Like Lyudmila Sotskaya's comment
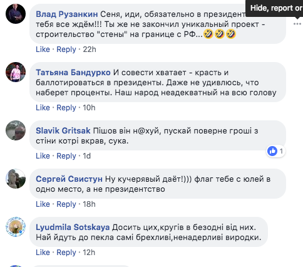Image resolution: width=303 pixels, height=267 pixels. pyautogui.click(x=43, y=253)
